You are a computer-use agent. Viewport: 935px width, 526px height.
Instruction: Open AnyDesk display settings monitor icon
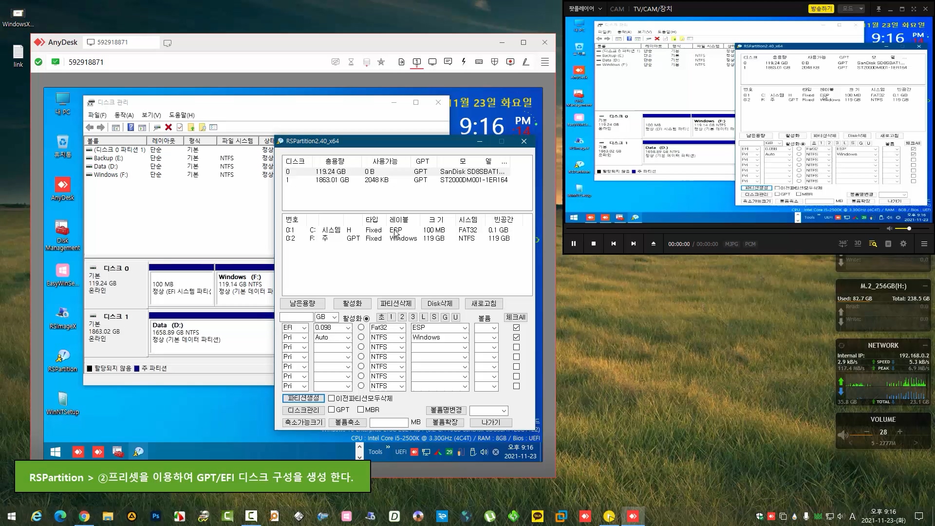pyautogui.click(x=432, y=62)
